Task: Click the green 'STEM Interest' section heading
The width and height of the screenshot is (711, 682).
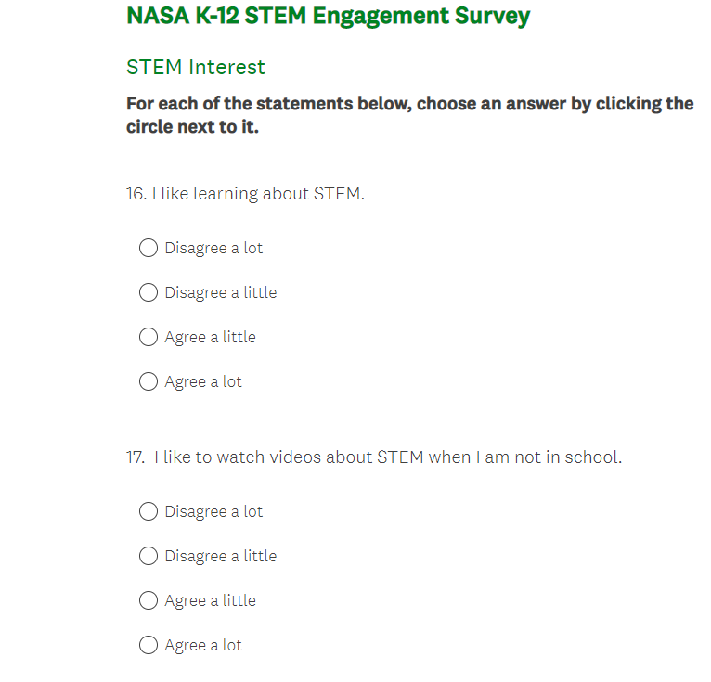Action: (196, 67)
